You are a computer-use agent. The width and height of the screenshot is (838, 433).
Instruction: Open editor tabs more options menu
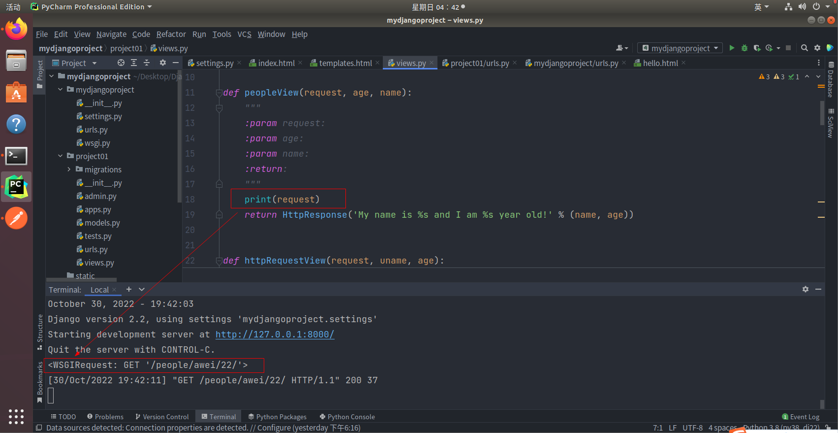819,63
